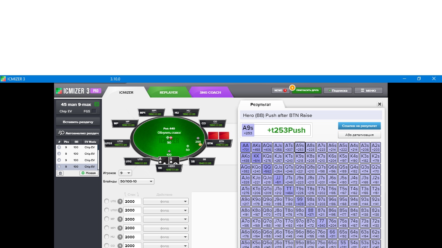Viewport: 442px width, 248px height.
Task: Select the CO radio button
Action: point(106,246)
